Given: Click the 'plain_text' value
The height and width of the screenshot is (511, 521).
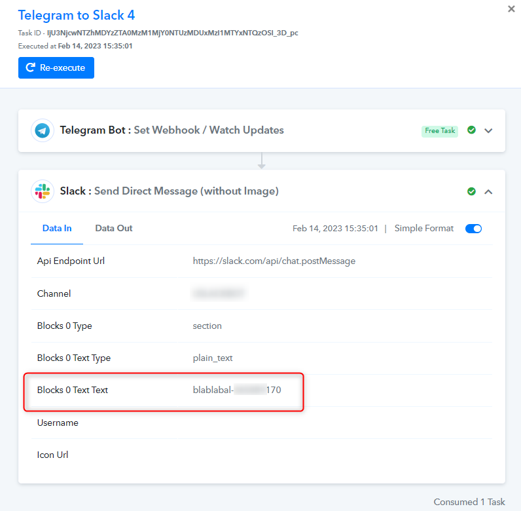Looking at the screenshot, I should [x=213, y=358].
